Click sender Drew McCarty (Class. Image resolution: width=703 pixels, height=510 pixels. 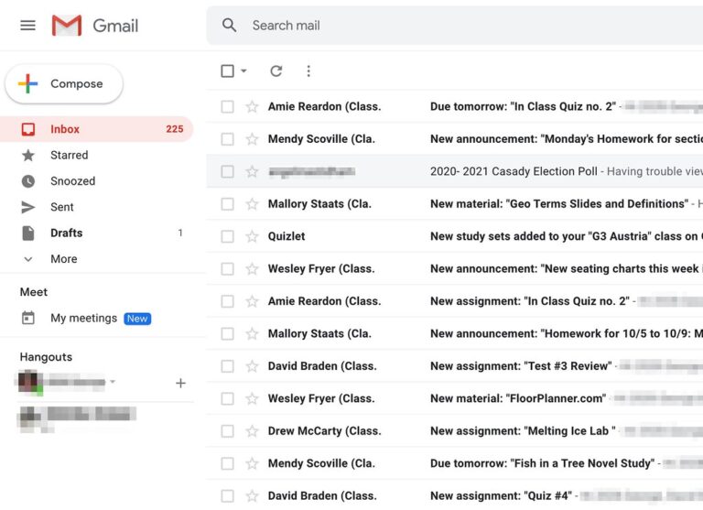click(325, 431)
